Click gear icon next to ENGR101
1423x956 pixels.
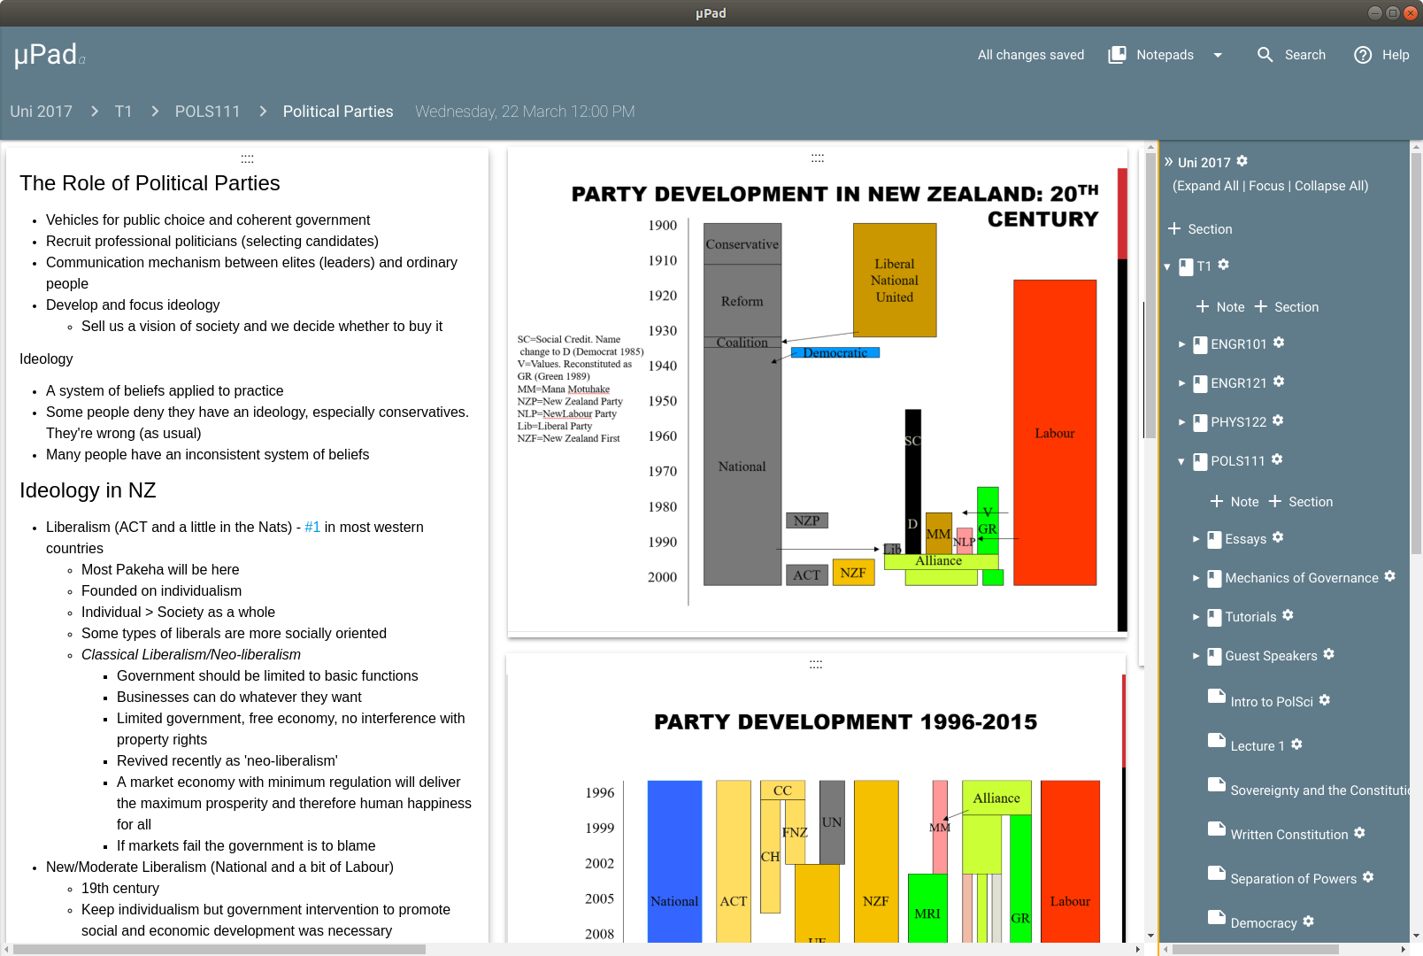[1279, 343]
